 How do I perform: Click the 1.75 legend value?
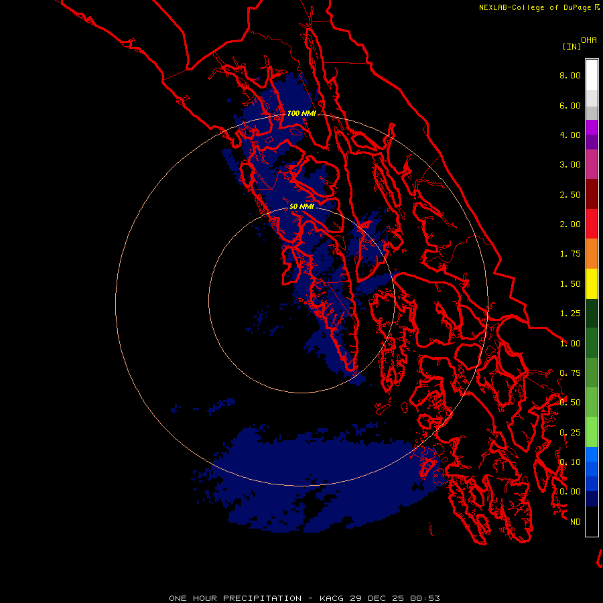click(570, 254)
